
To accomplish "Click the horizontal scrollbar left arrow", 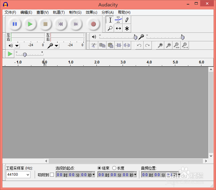I will (x=46, y=161).
